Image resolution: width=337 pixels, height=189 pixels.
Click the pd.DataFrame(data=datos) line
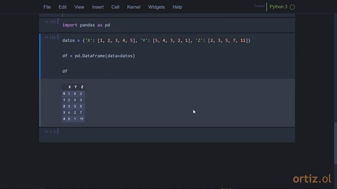pos(98,56)
